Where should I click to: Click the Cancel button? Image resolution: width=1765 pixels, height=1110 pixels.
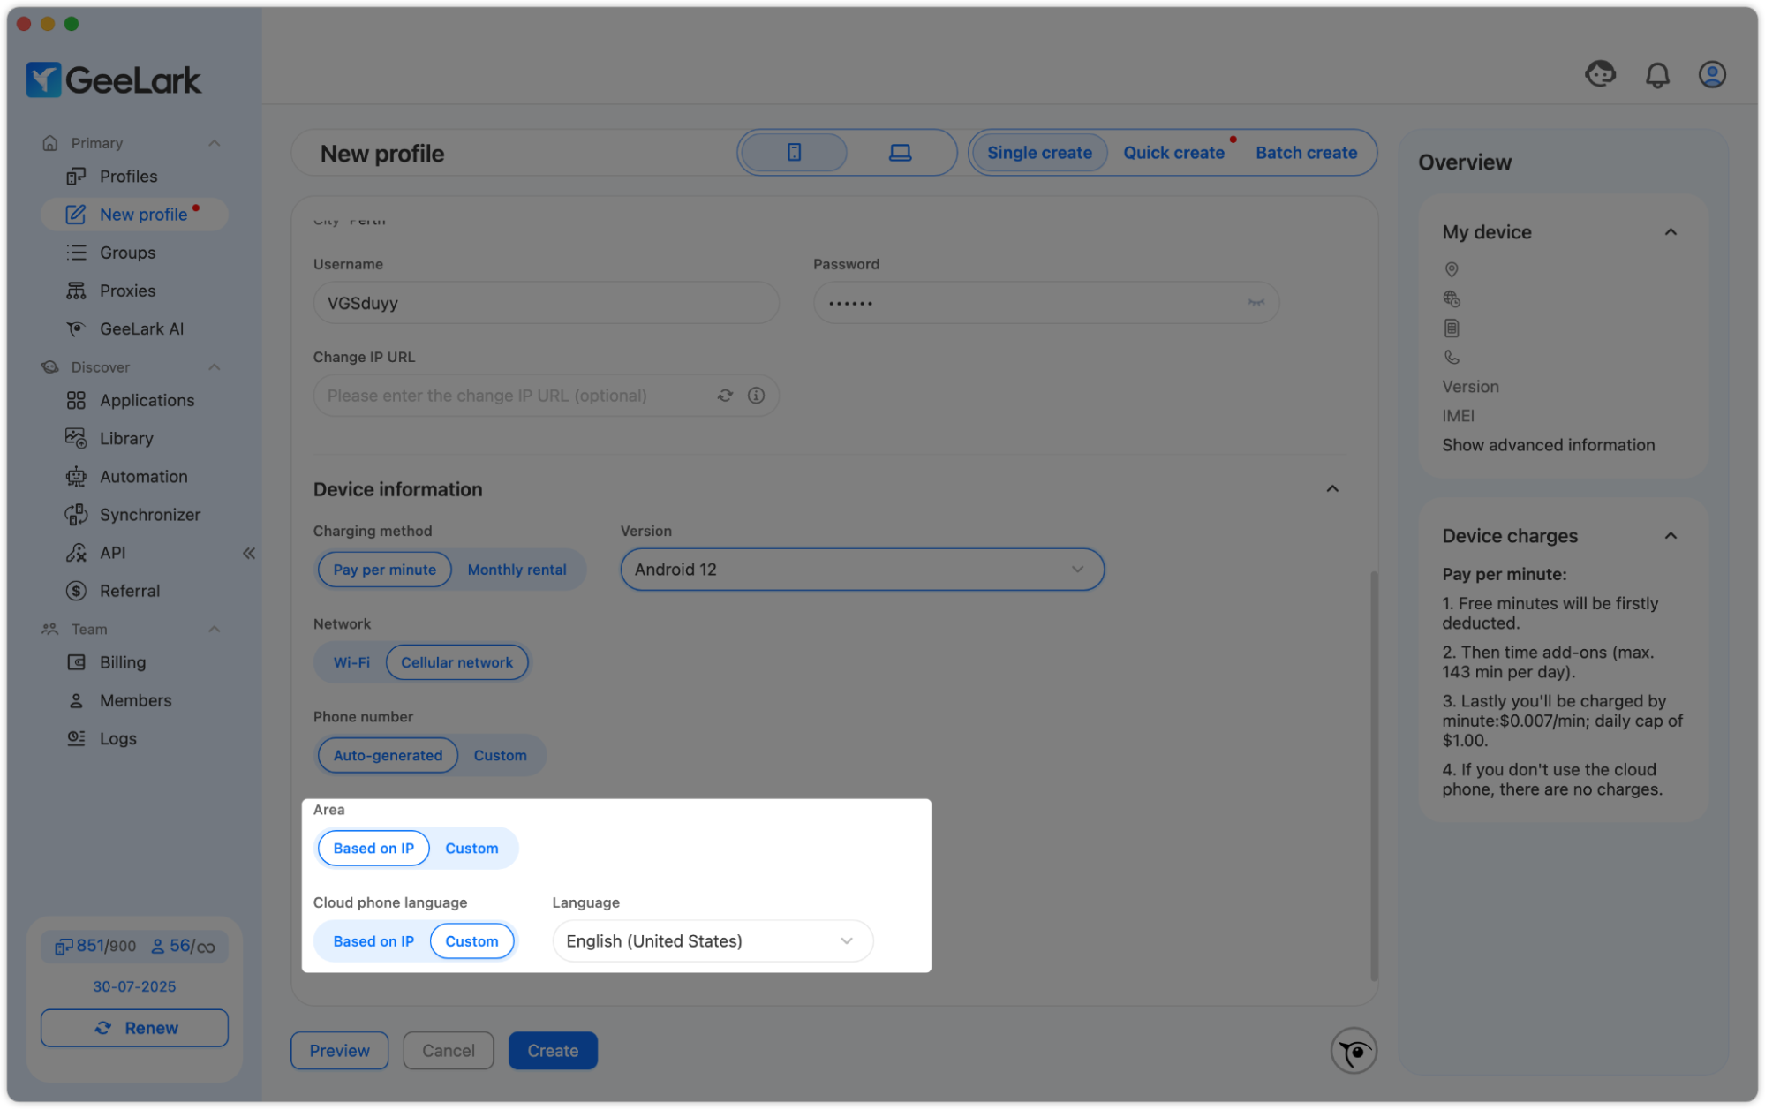pos(448,1051)
